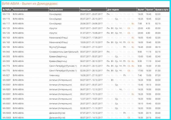
Task: Select flight number NN 827
Action: coord(6,75)
